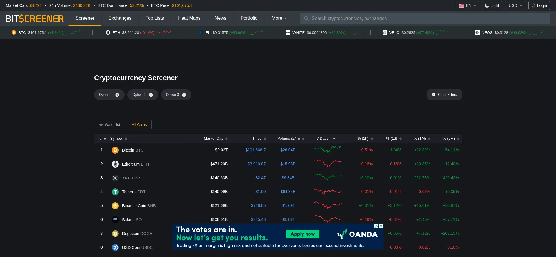Sort table by Price column

[259, 139]
